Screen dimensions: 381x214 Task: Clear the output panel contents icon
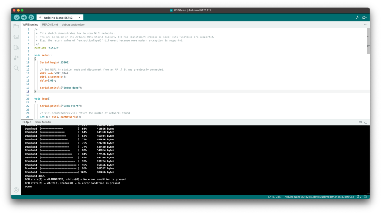(361, 122)
